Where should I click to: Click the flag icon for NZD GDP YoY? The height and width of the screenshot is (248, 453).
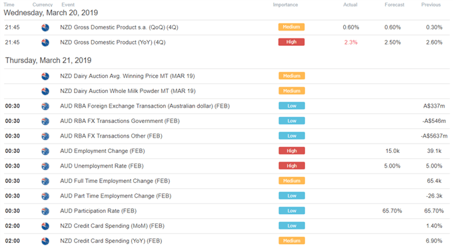[45, 43]
